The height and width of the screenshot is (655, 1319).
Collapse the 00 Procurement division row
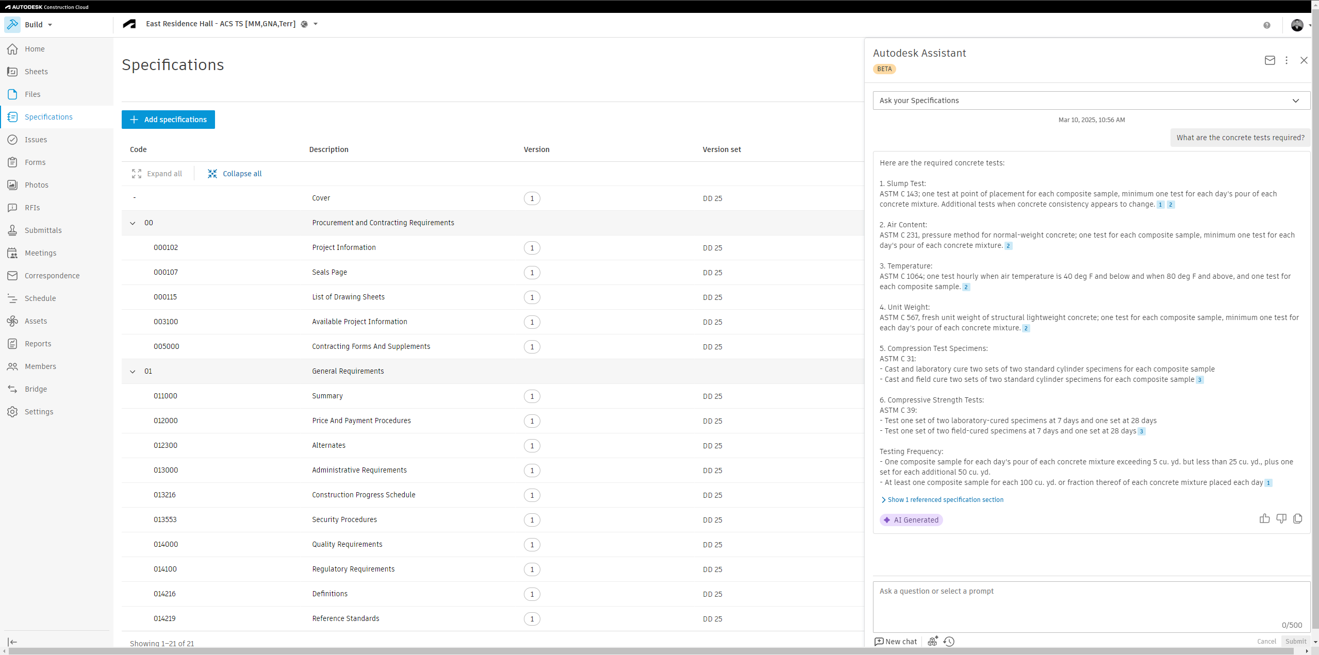[x=133, y=223]
